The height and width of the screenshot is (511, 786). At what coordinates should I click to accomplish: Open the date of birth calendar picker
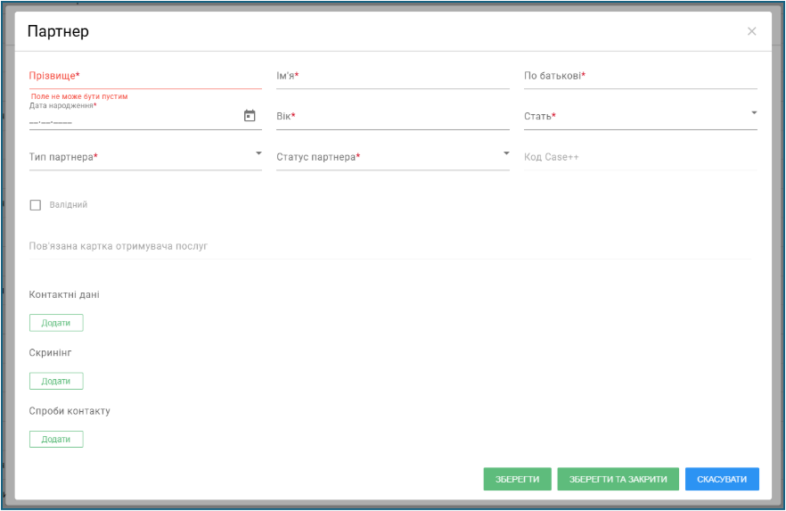point(250,116)
